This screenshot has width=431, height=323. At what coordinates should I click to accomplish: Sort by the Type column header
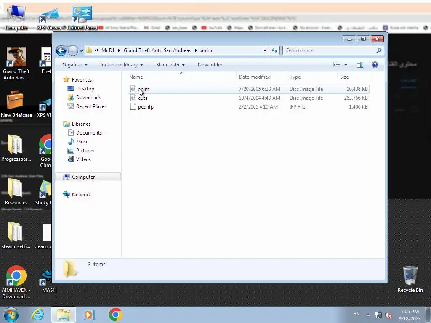[312, 77]
